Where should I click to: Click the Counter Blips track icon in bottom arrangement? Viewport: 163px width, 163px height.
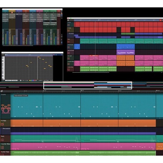click(x=2, y=147)
